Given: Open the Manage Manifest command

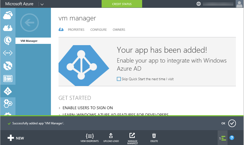Looking at the screenshot, I should [x=133, y=139].
